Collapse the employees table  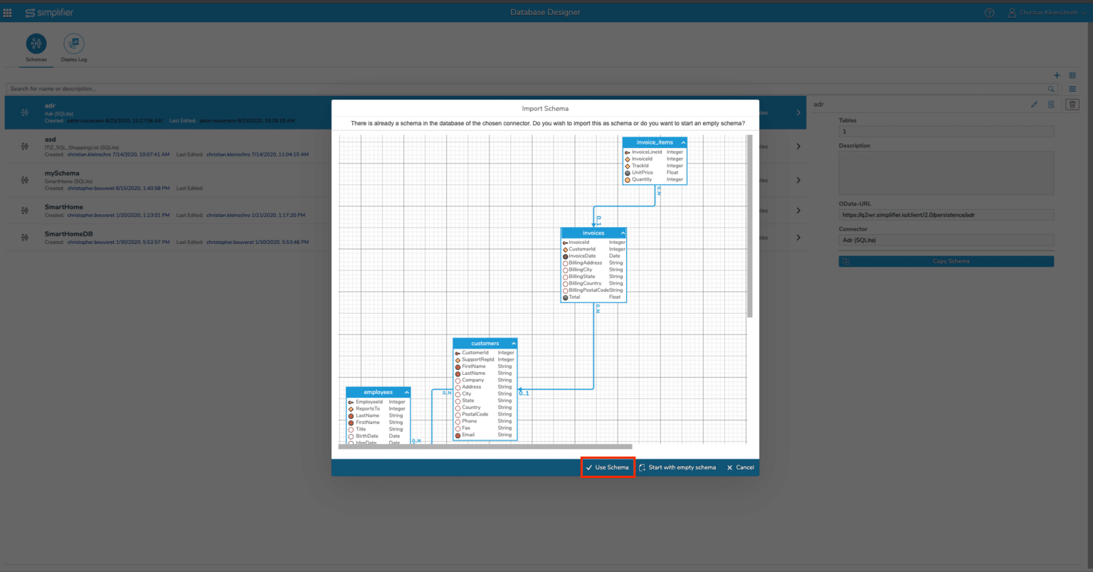(407, 392)
